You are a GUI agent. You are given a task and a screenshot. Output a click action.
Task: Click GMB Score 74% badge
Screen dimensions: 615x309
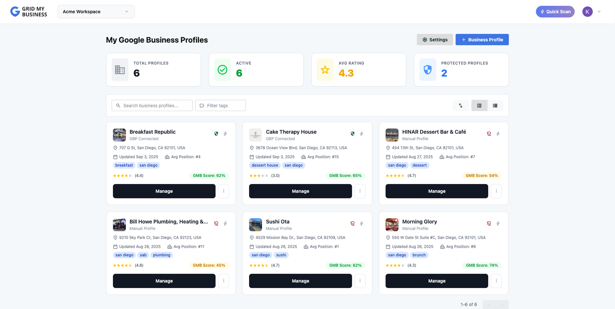482,265
